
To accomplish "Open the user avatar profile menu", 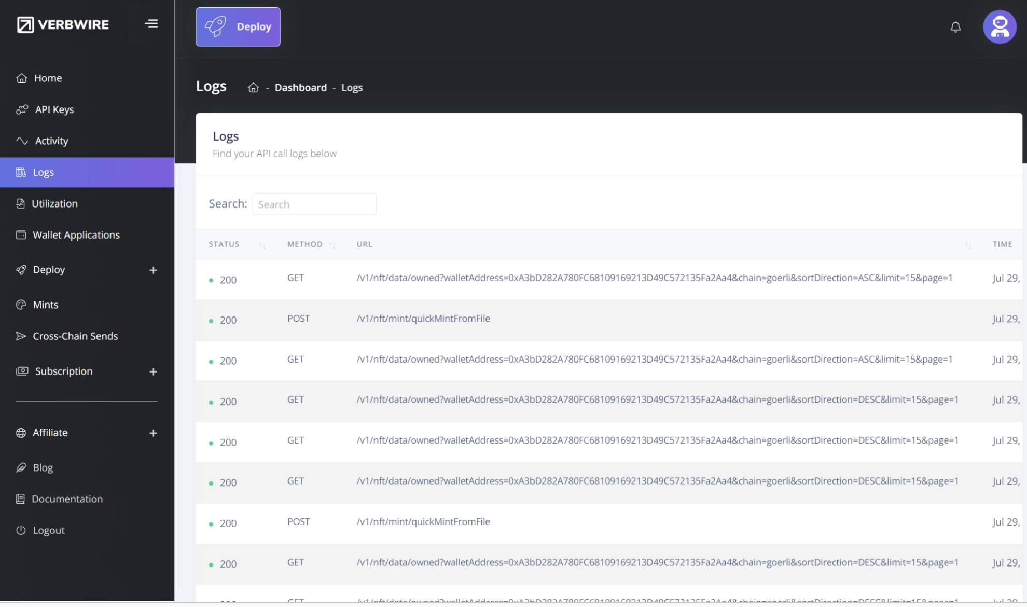I will (x=999, y=27).
